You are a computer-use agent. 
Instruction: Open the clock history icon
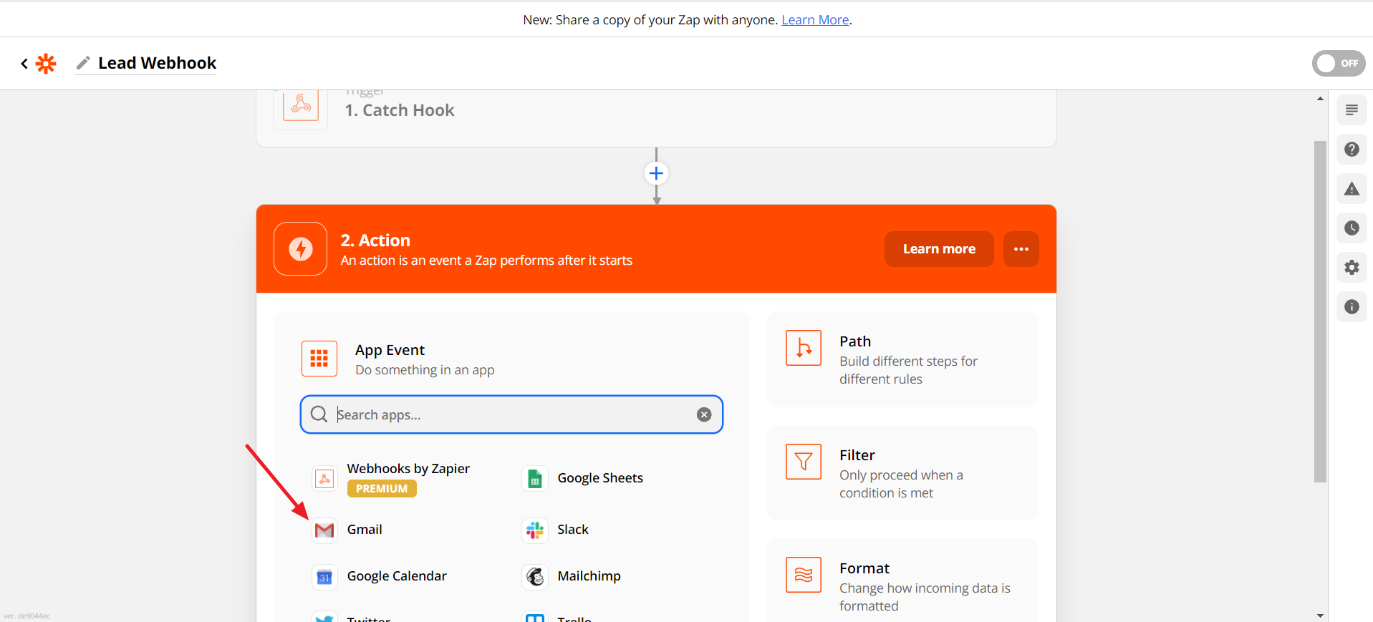click(x=1352, y=228)
